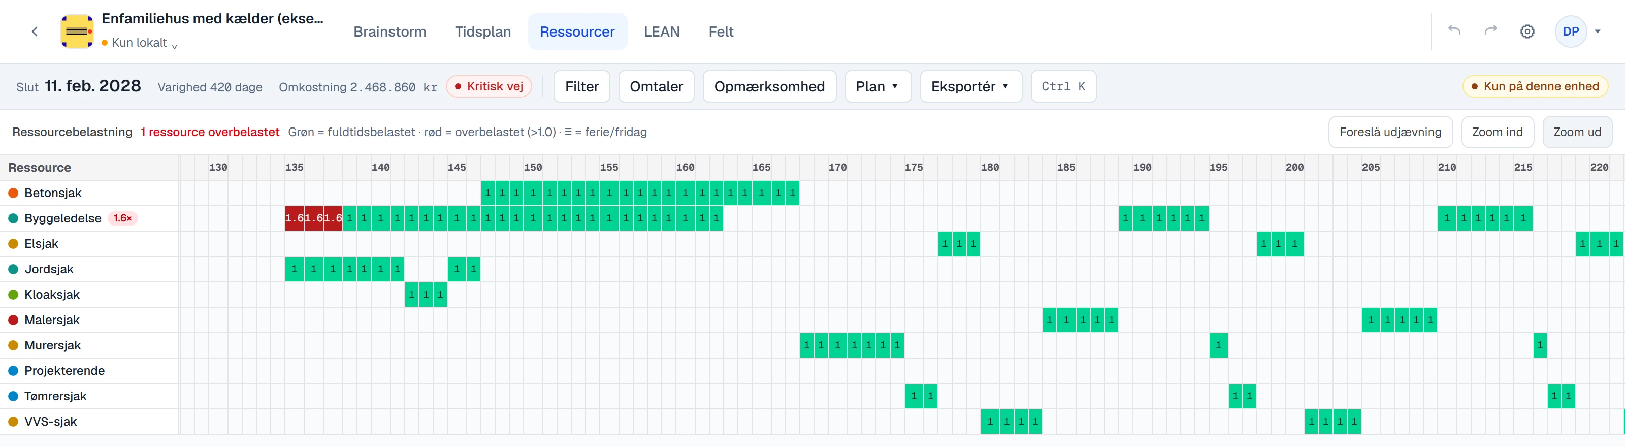This screenshot has height=447, width=1625.
Task: Switch to the Tidsplan tab
Action: tap(482, 31)
